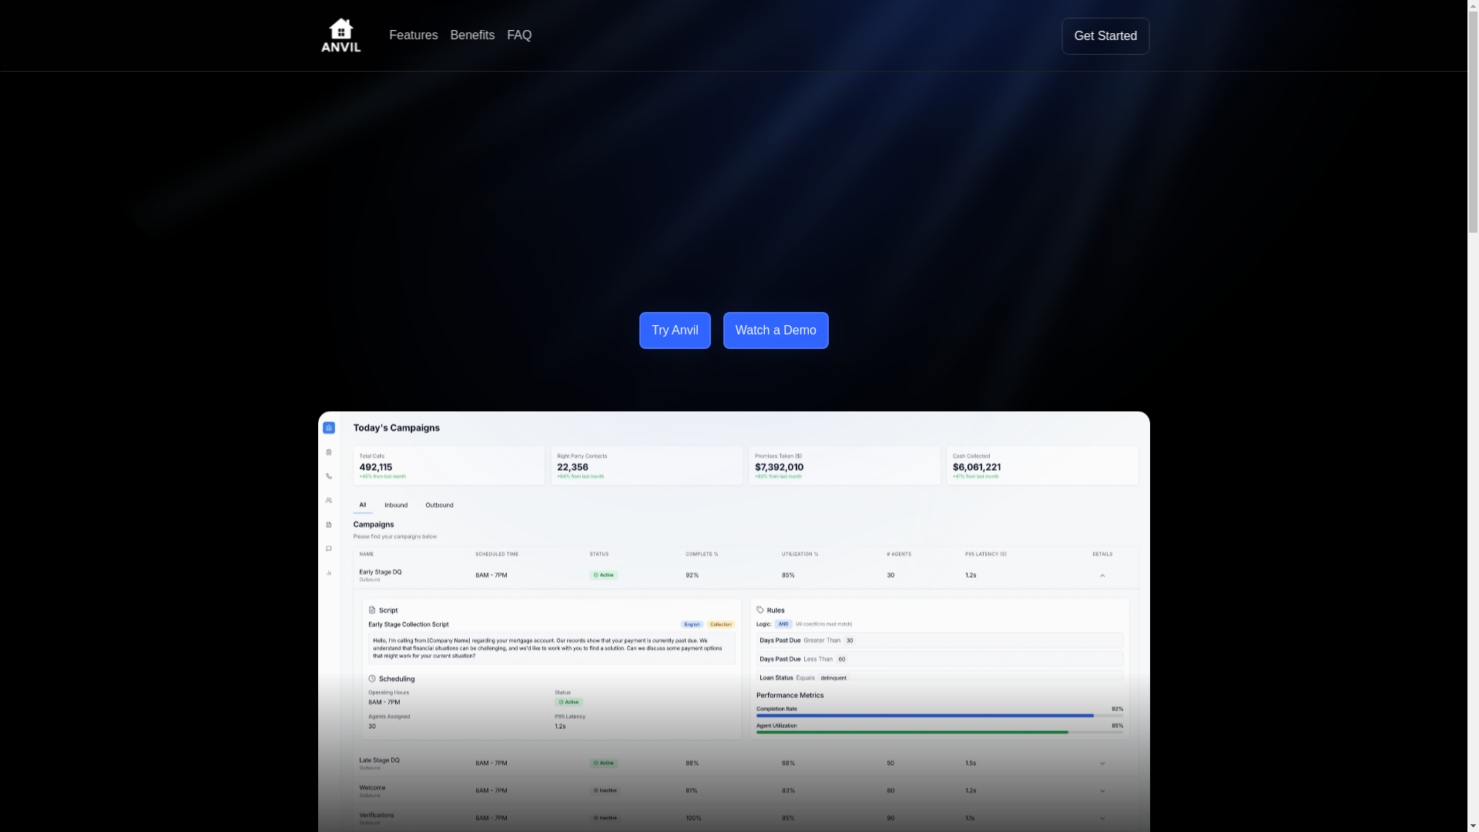Click the Completion Rate progress bar
1479x832 pixels.
(x=940, y=716)
